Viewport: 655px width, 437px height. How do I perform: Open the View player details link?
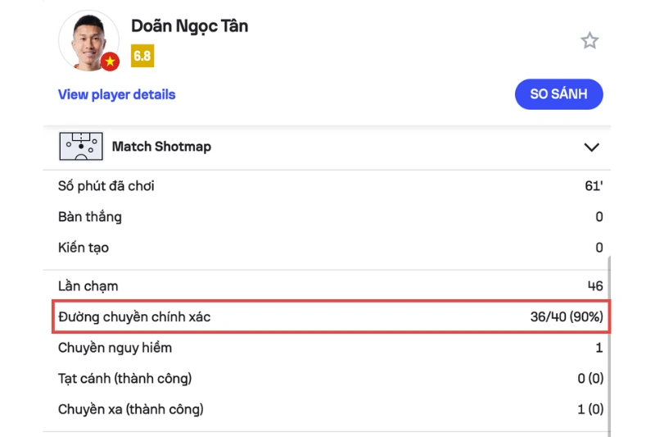(x=116, y=94)
